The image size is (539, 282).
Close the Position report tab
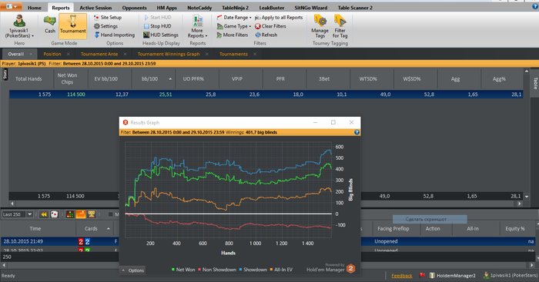click(x=68, y=55)
